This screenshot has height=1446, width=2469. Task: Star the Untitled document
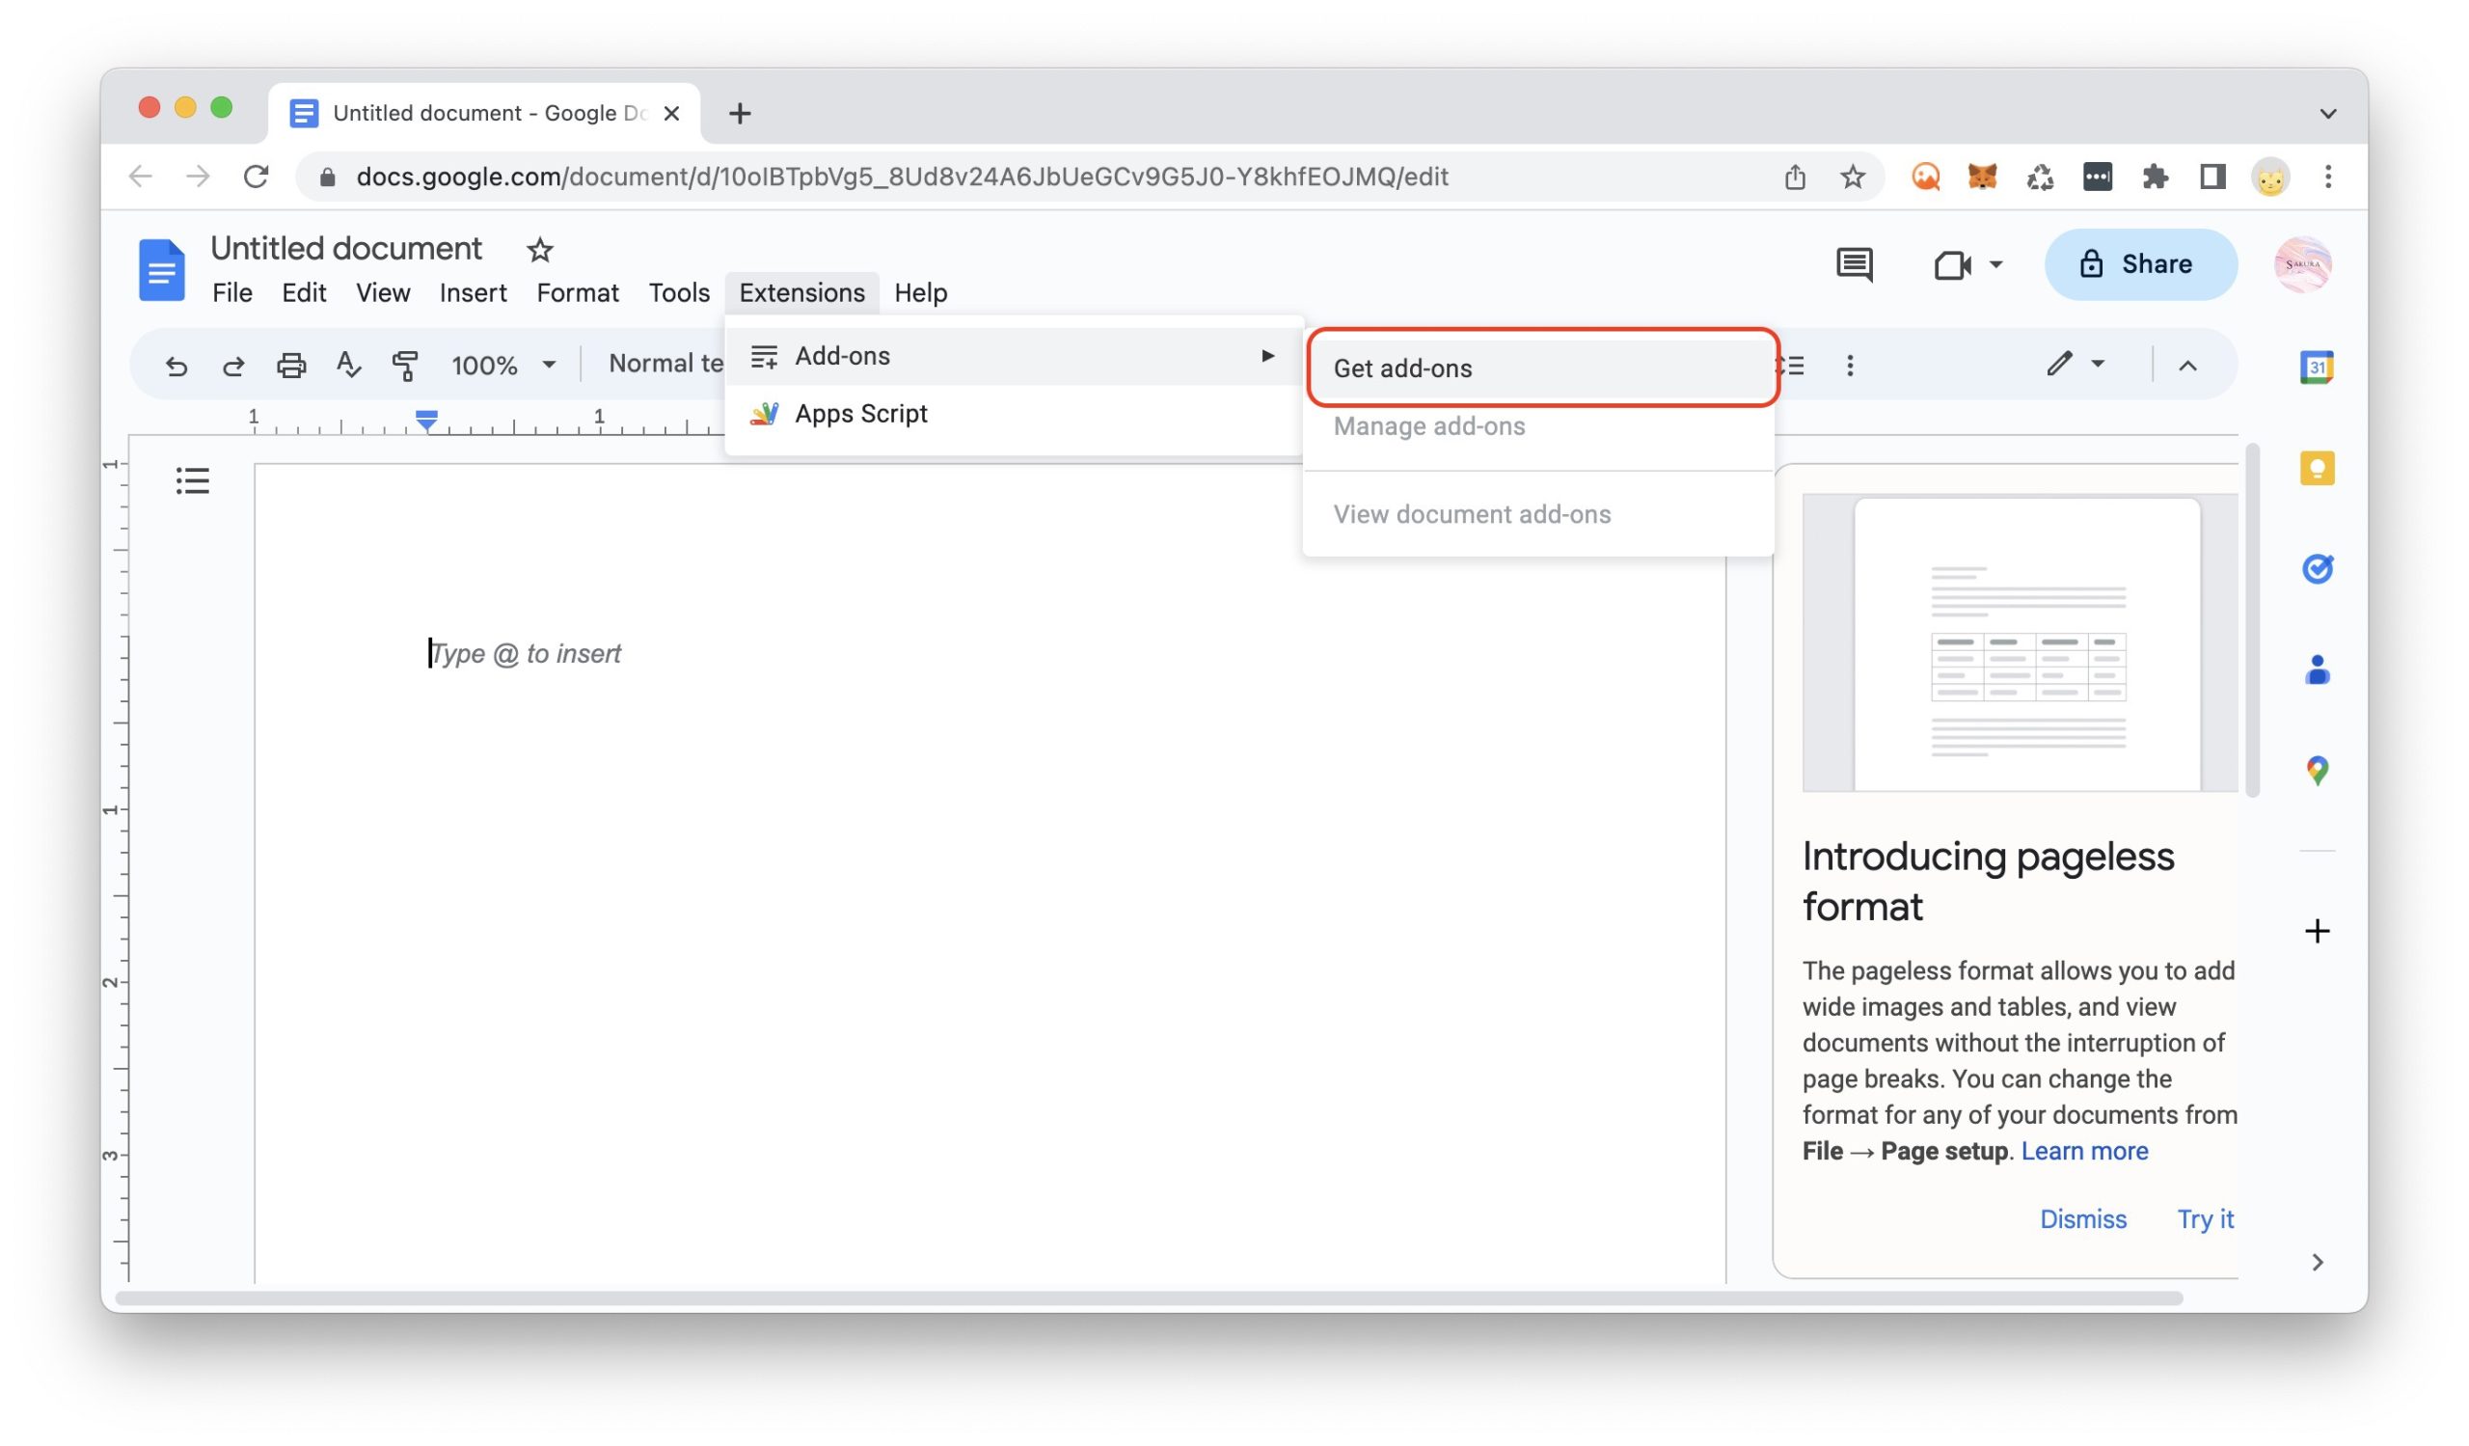pos(540,250)
